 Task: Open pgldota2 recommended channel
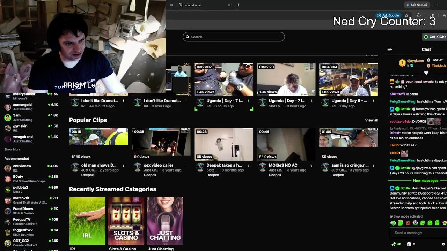[x=31, y=189]
